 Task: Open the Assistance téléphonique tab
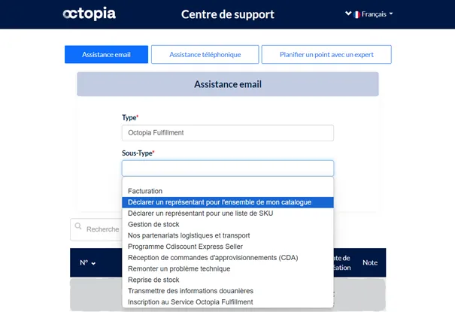[205, 55]
